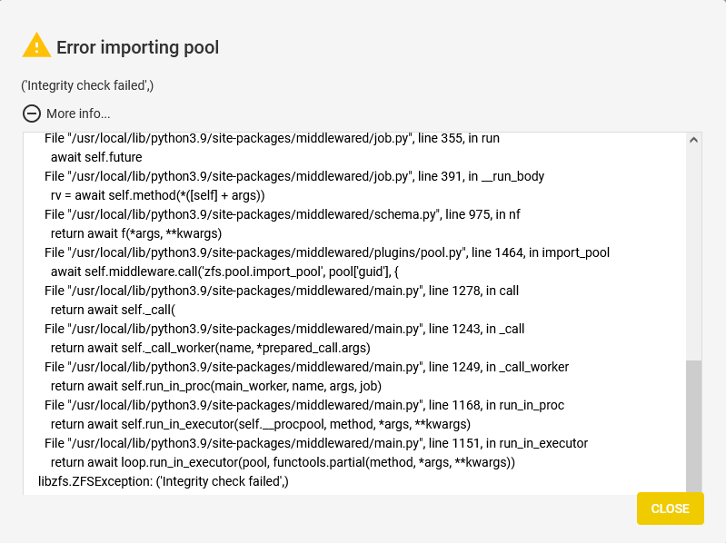This screenshot has width=726, height=543.
Task: Click the More info... label
Action: [78, 114]
